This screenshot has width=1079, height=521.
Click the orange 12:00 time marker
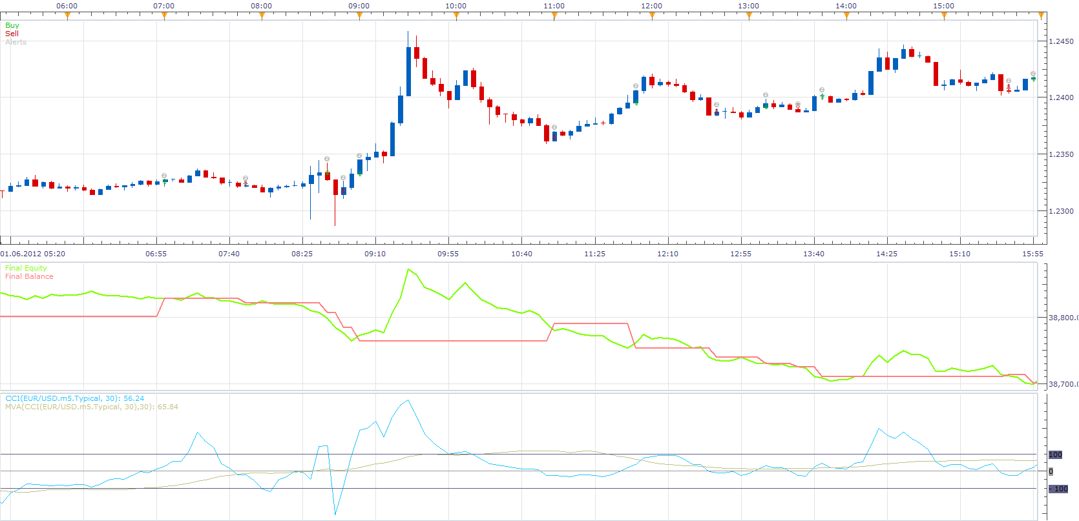652,16
